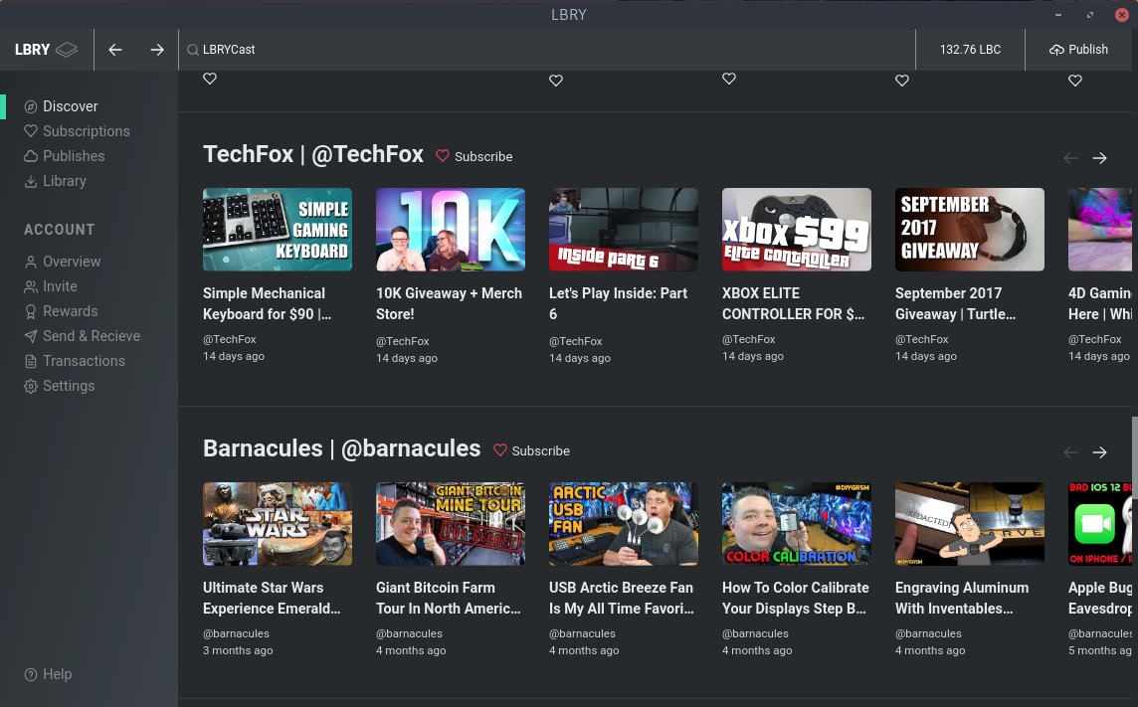Open Xbox $99 Elite Controller thumbnail
Image resolution: width=1138 pixels, height=707 pixels.
pos(796,229)
